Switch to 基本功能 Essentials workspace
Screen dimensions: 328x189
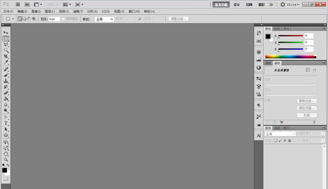click(221, 5)
